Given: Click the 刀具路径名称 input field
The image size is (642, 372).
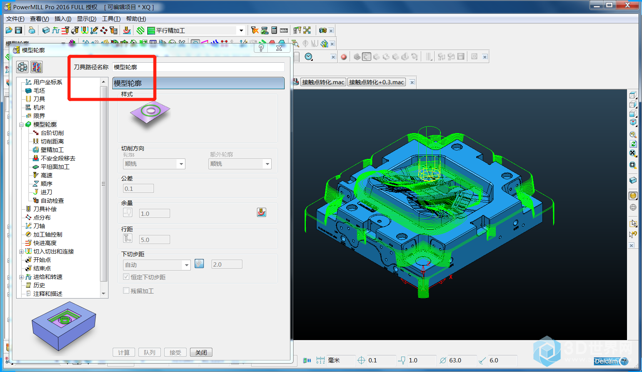Looking at the screenshot, I should 198,67.
